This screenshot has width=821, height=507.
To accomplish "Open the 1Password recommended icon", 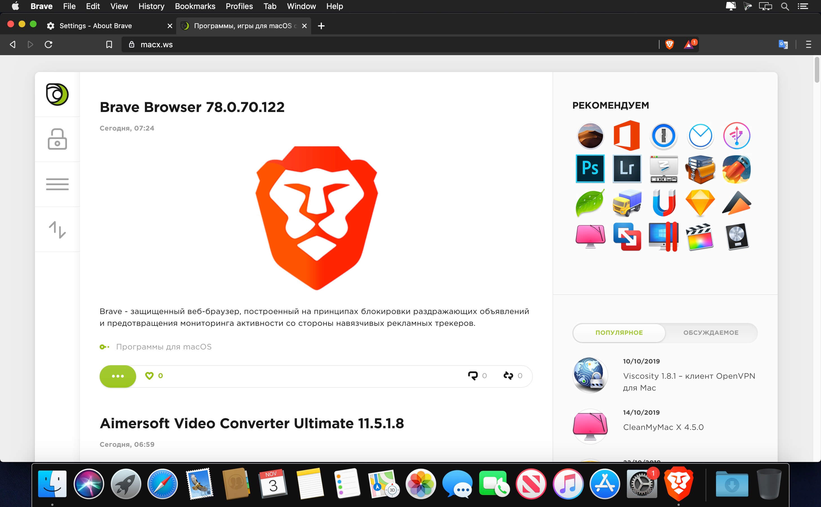I will click(663, 136).
